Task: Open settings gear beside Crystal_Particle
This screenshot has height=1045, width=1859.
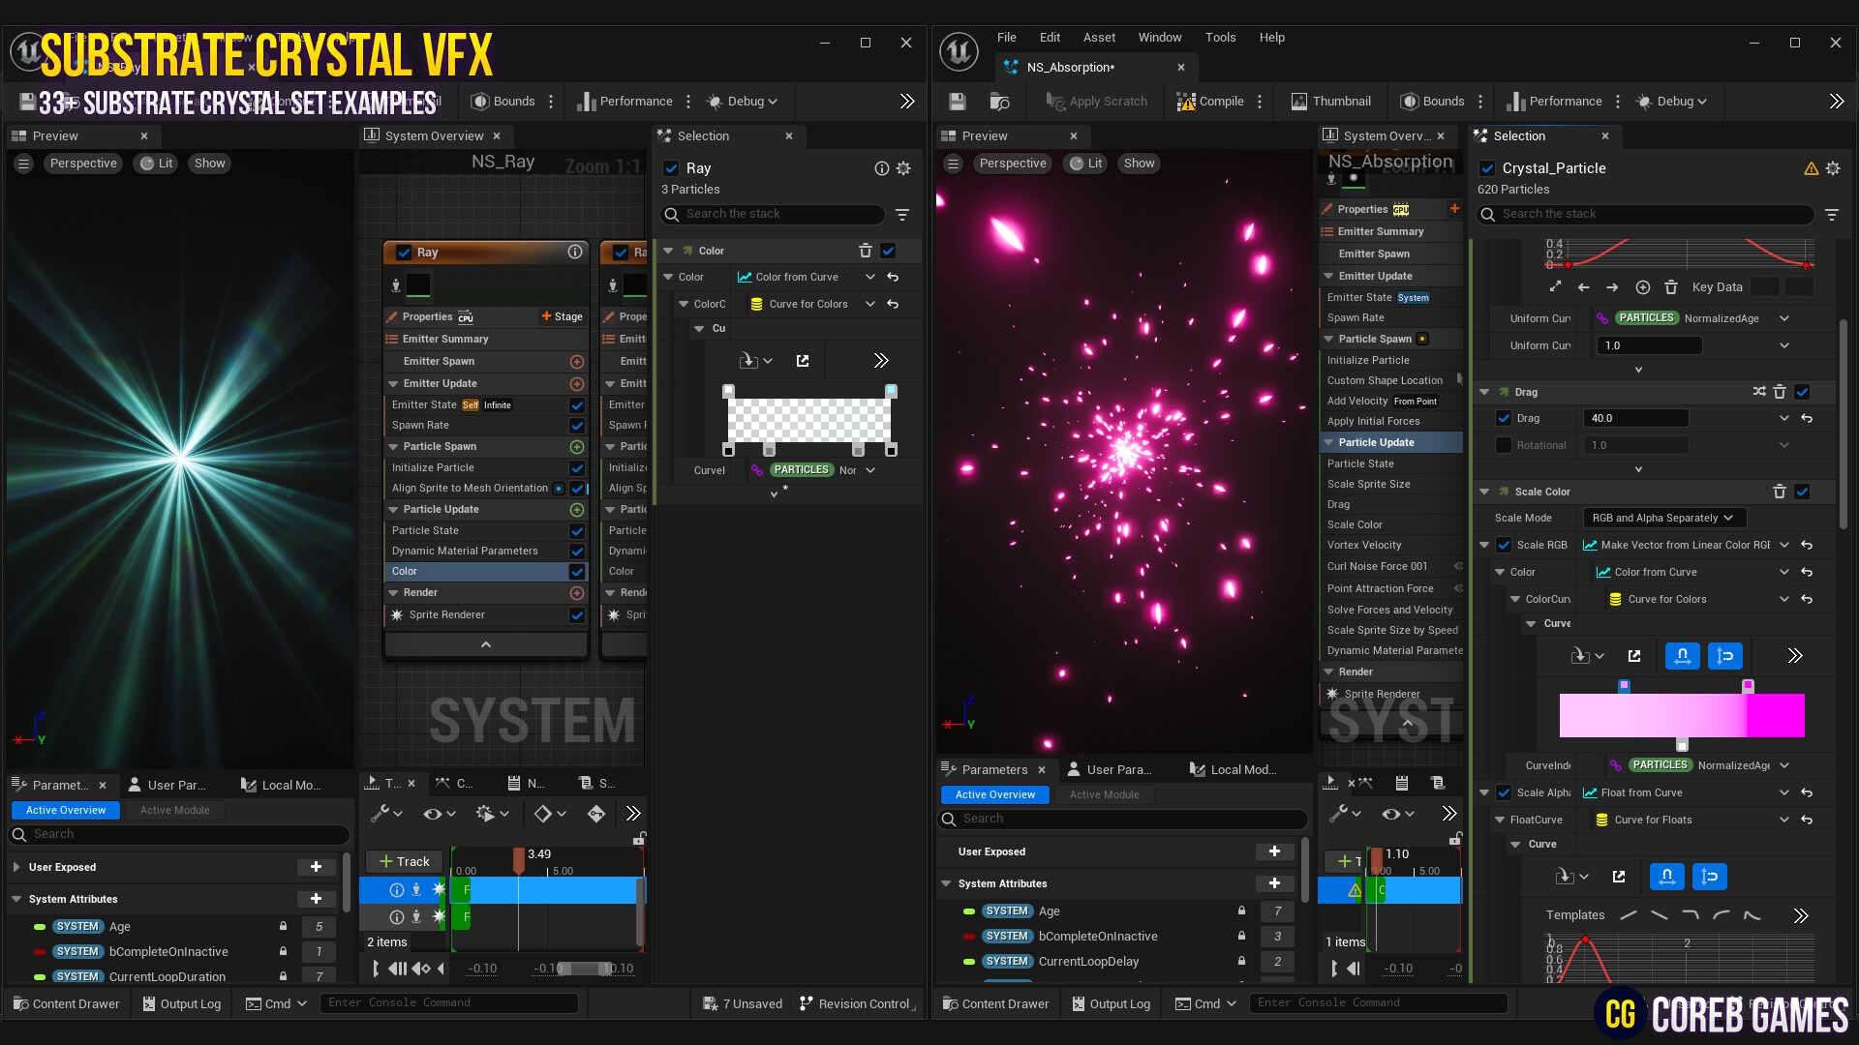Action: (1833, 167)
